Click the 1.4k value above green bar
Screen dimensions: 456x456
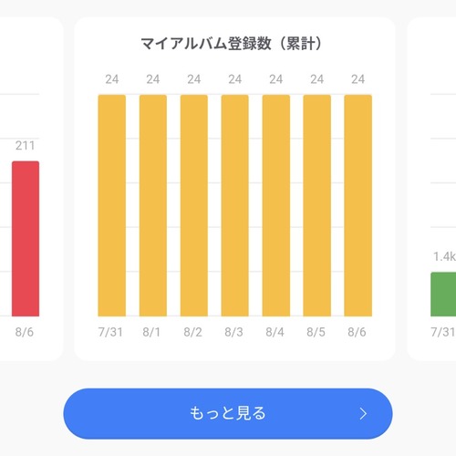[444, 256]
